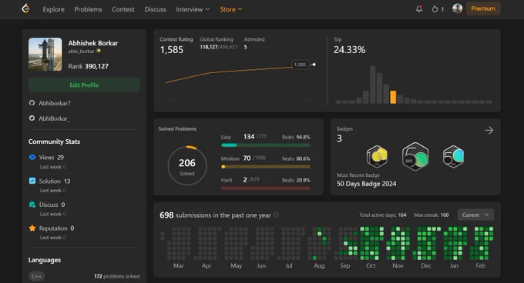The height and width of the screenshot is (283, 524).
Task: Click the Beats 94.8% text
Action: [x=296, y=137]
